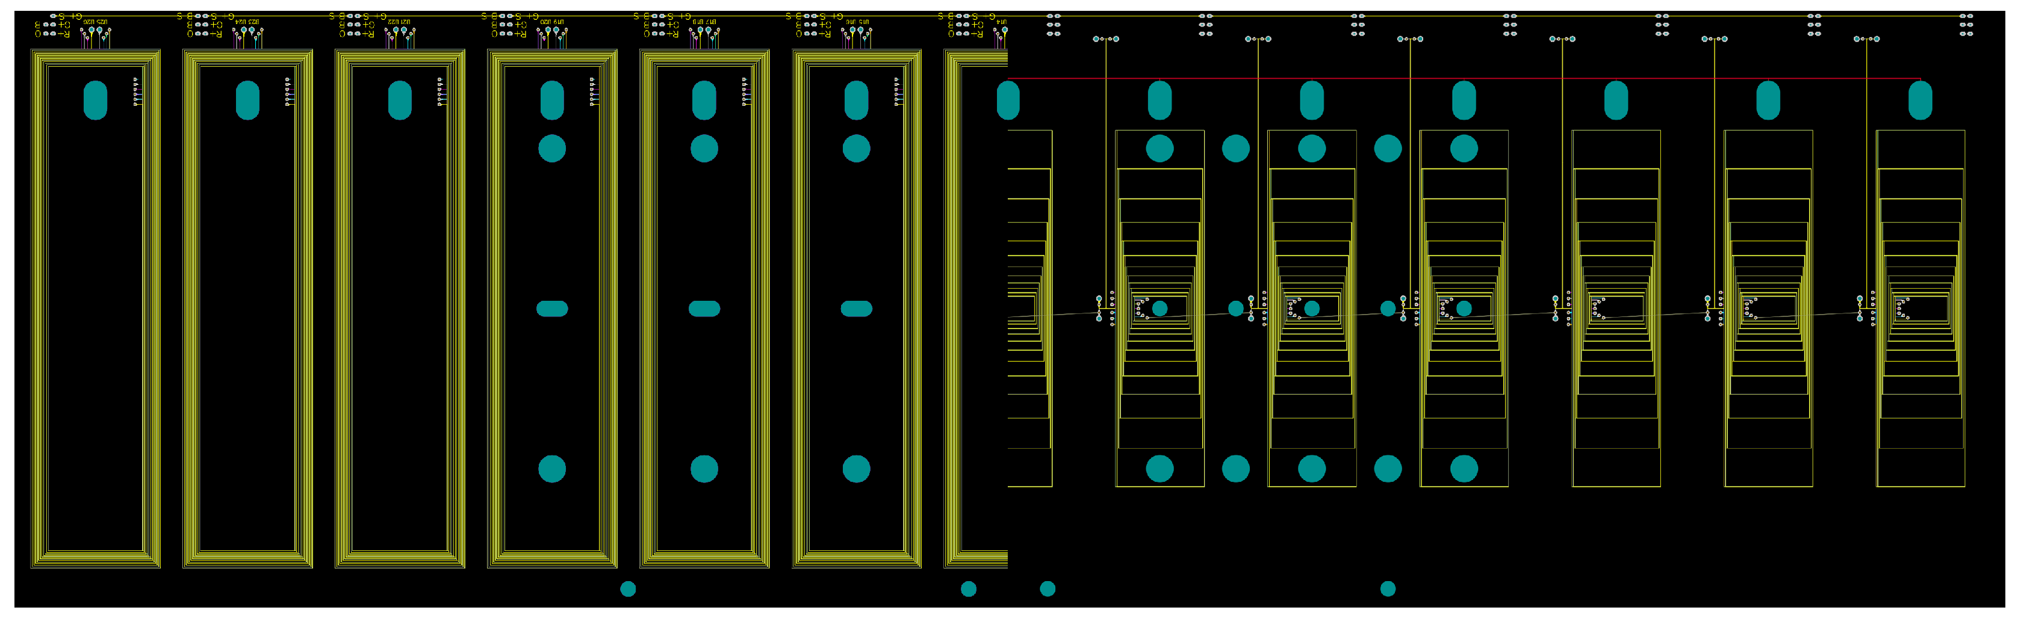Select the "B17 B18" silkscreen label

704,21
